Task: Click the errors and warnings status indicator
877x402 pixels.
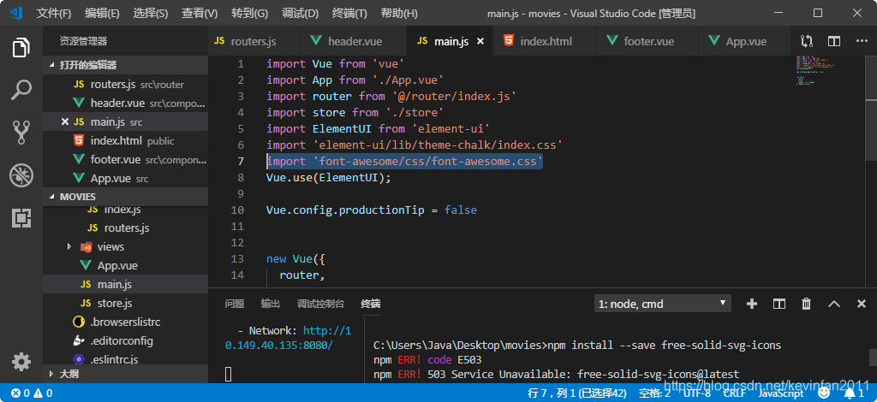Action: [x=32, y=393]
